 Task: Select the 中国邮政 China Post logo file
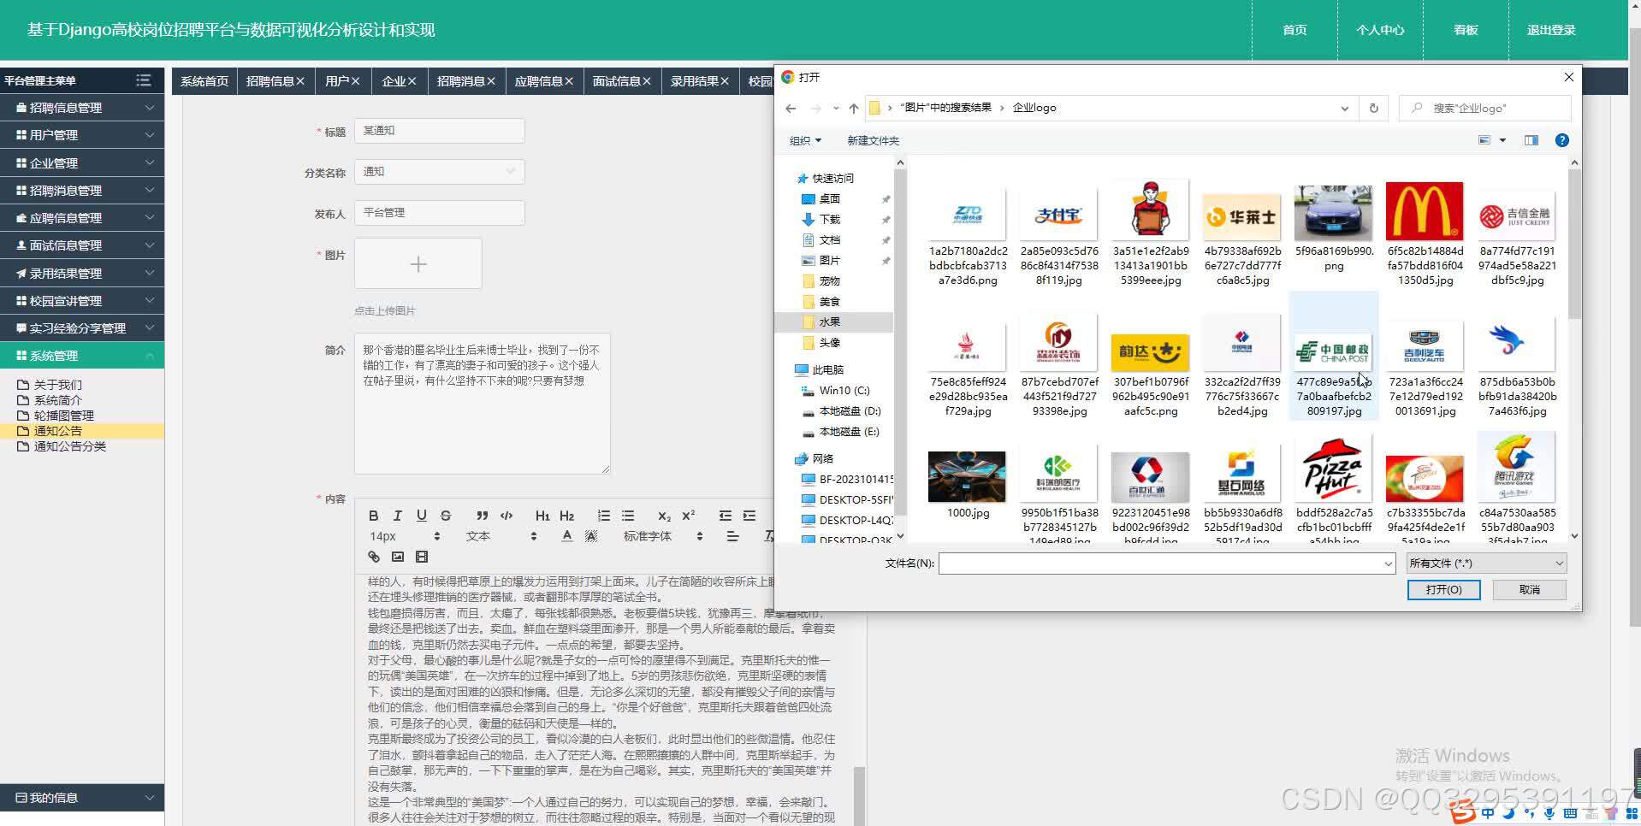1334,357
